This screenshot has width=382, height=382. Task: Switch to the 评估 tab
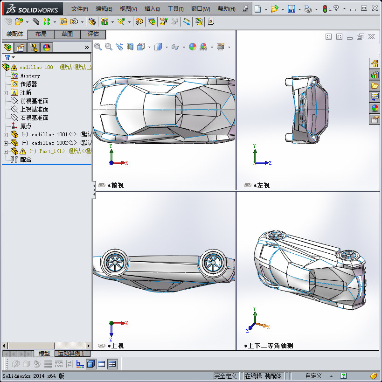(93, 34)
